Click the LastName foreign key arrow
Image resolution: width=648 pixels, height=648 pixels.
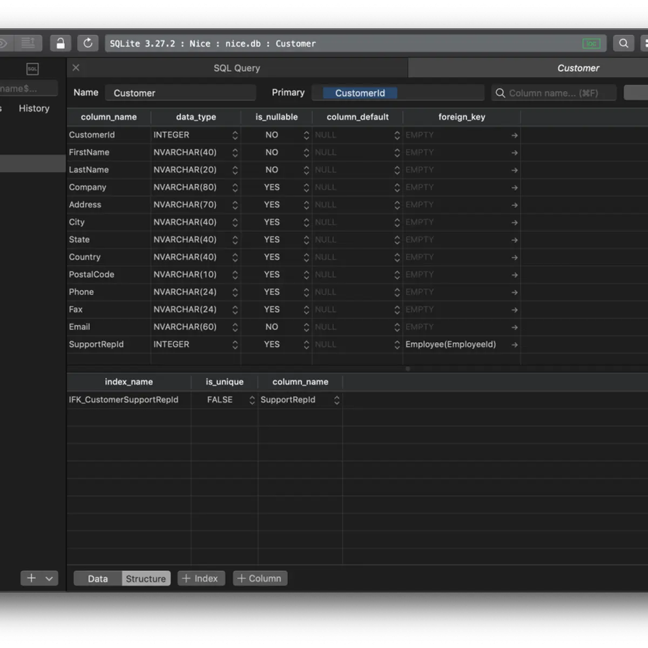pyautogui.click(x=515, y=170)
